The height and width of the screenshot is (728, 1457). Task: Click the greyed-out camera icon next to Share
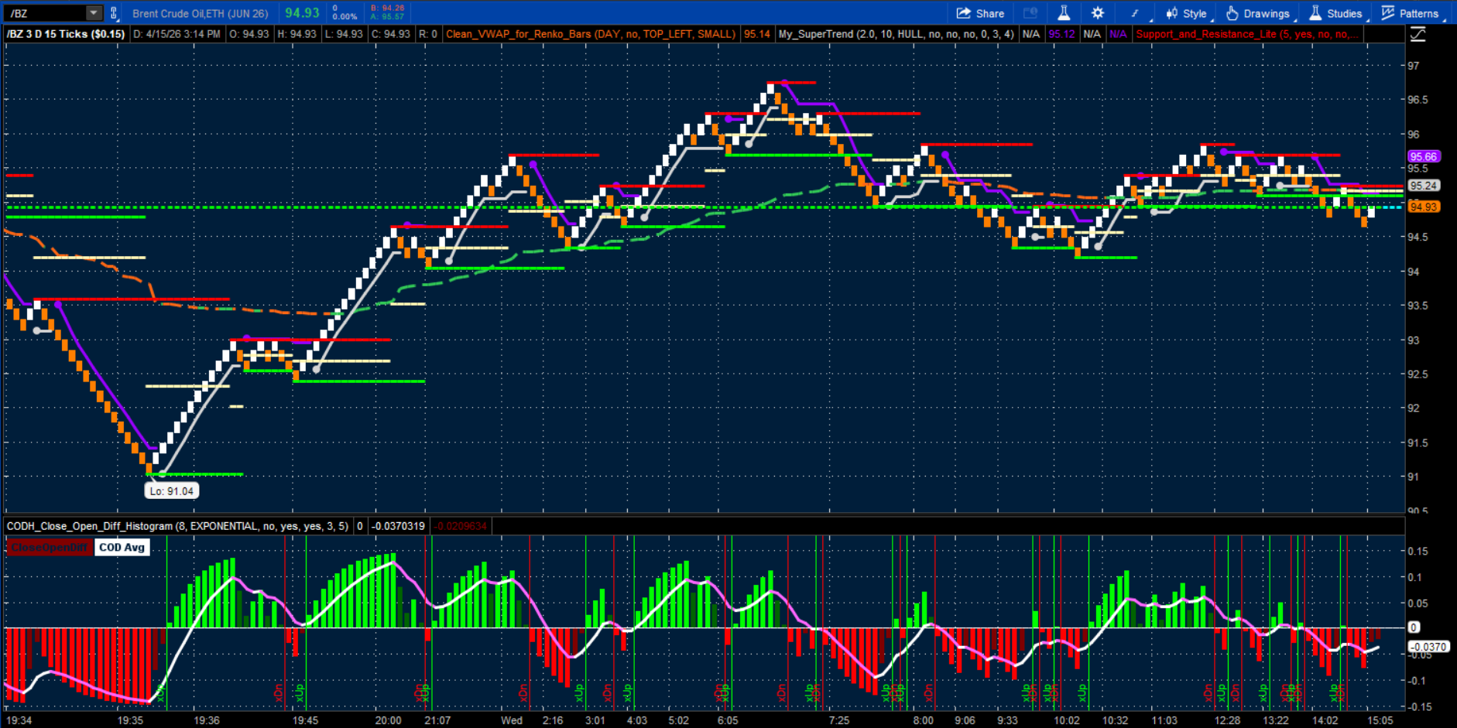point(1030,13)
